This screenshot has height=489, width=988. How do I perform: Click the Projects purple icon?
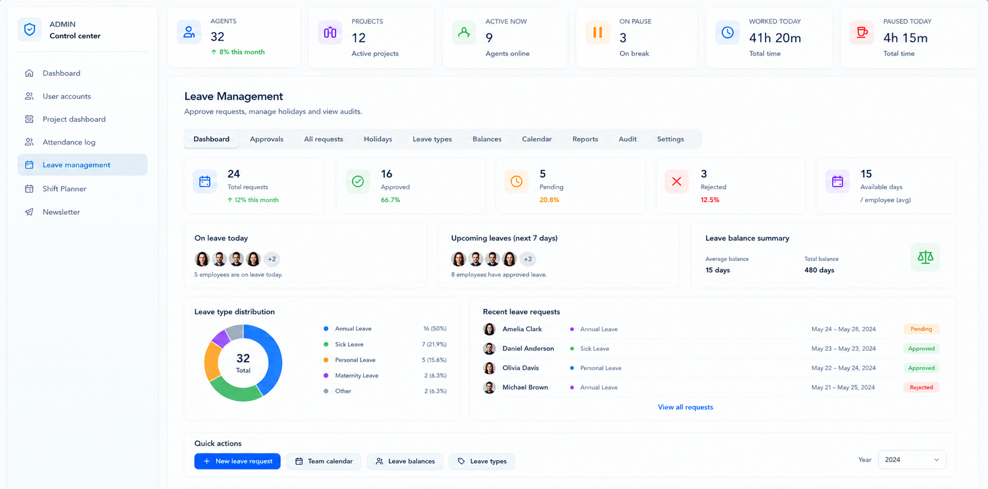coord(330,32)
